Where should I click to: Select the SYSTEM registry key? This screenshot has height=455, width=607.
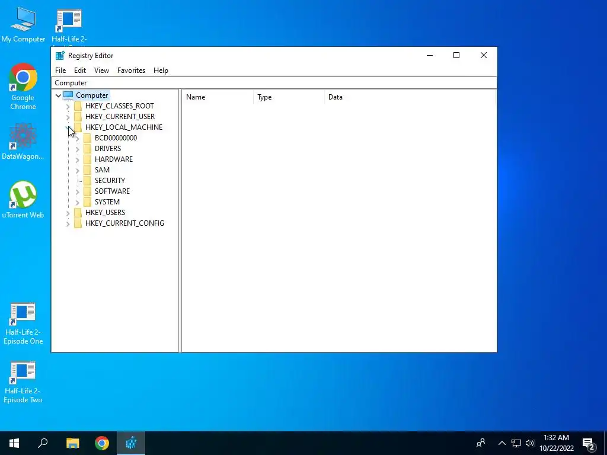point(107,202)
